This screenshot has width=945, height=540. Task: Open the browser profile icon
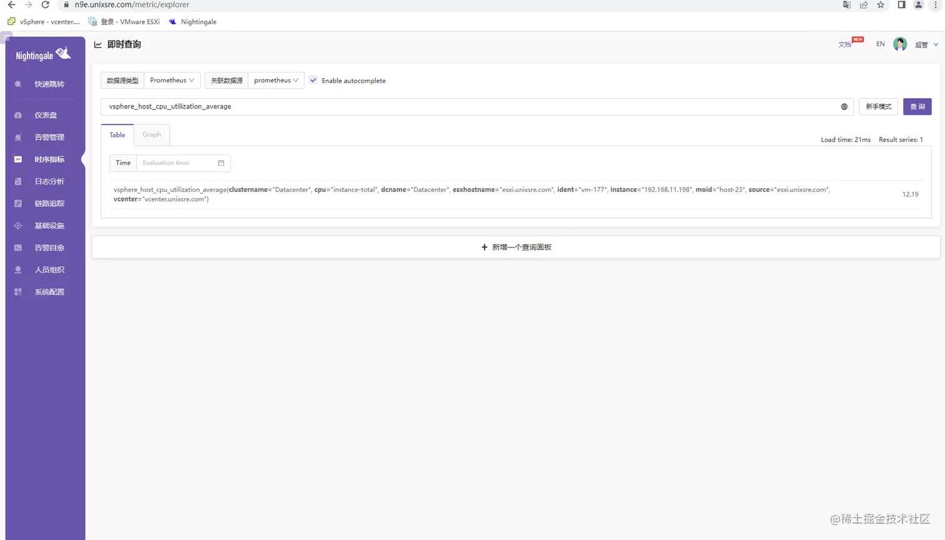tap(918, 5)
